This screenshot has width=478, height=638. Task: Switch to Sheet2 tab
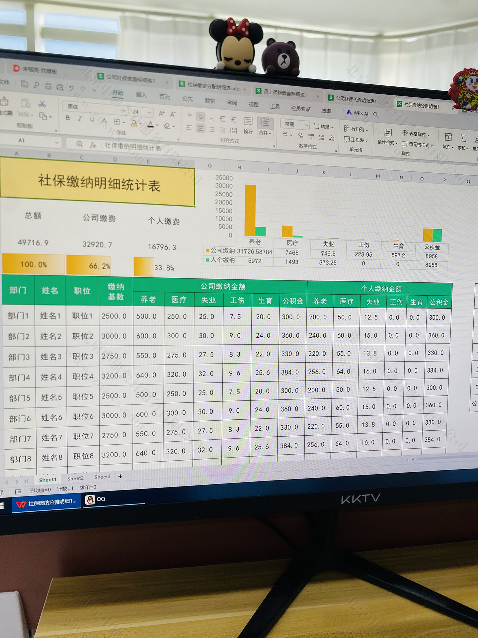(x=75, y=478)
